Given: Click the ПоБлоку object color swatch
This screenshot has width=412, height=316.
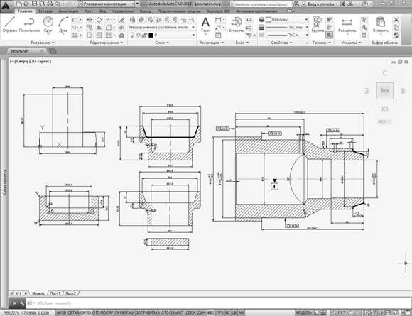Looking at the screenshot, I should tap(269, 20).
